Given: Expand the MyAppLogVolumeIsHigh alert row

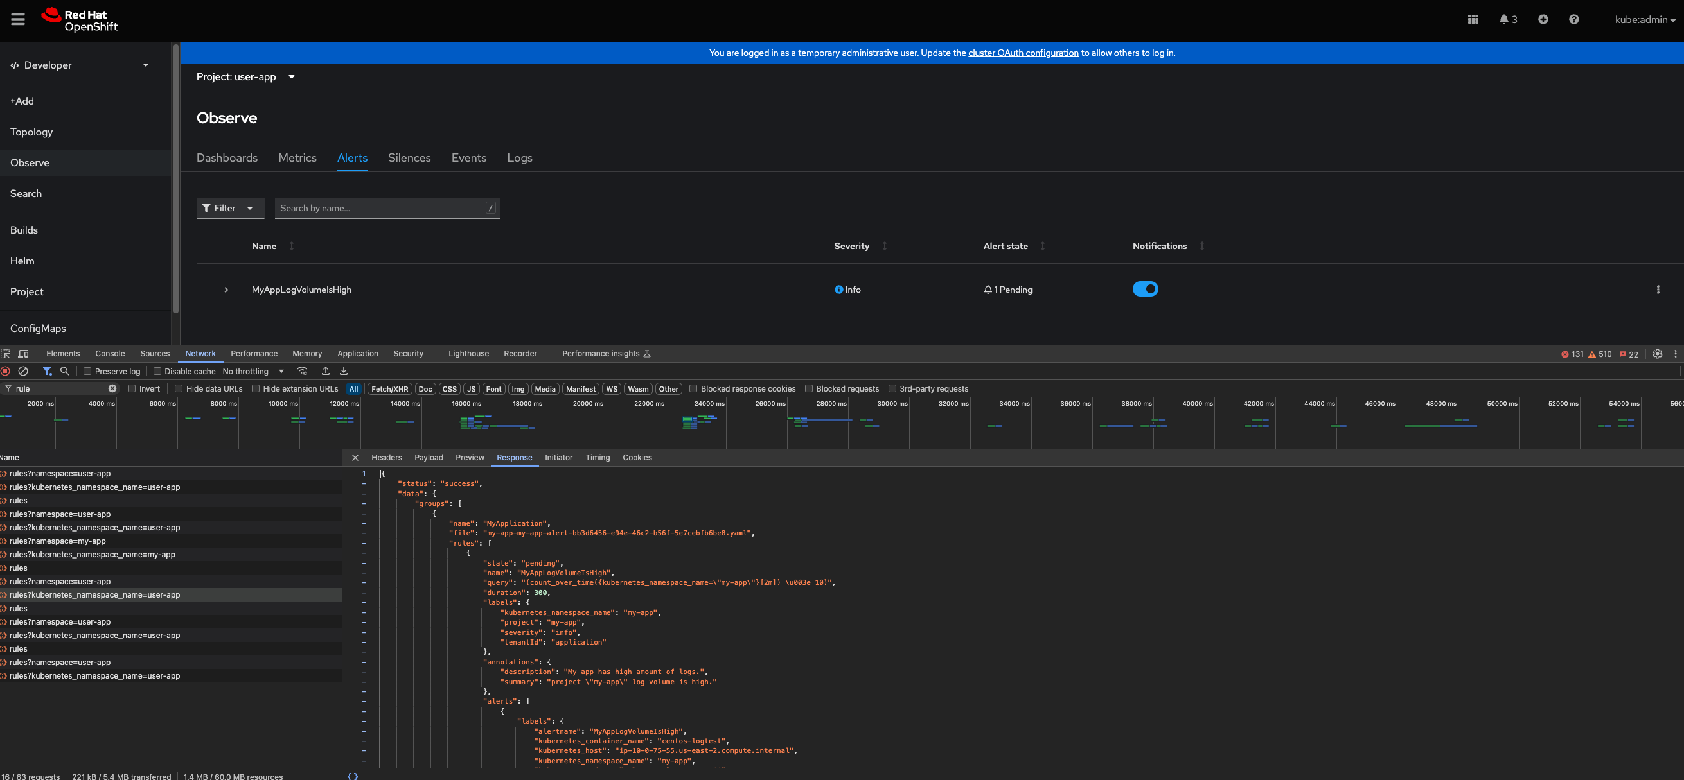Looking at the screenshot, I should pyautogui.click(x=226, y=290).
